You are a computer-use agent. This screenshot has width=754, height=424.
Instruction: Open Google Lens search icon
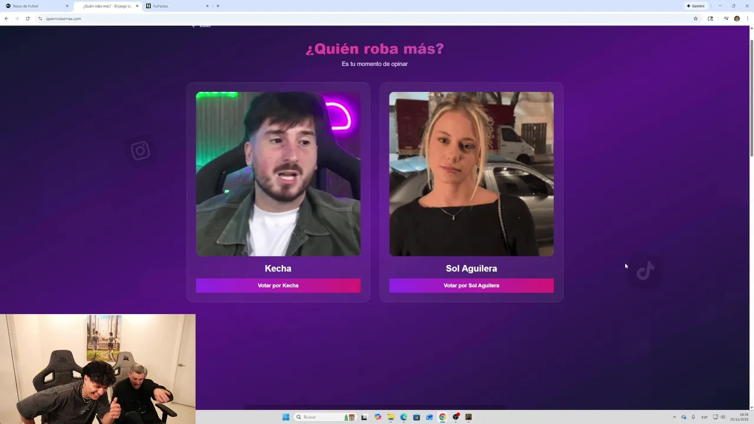pos(710,18)
